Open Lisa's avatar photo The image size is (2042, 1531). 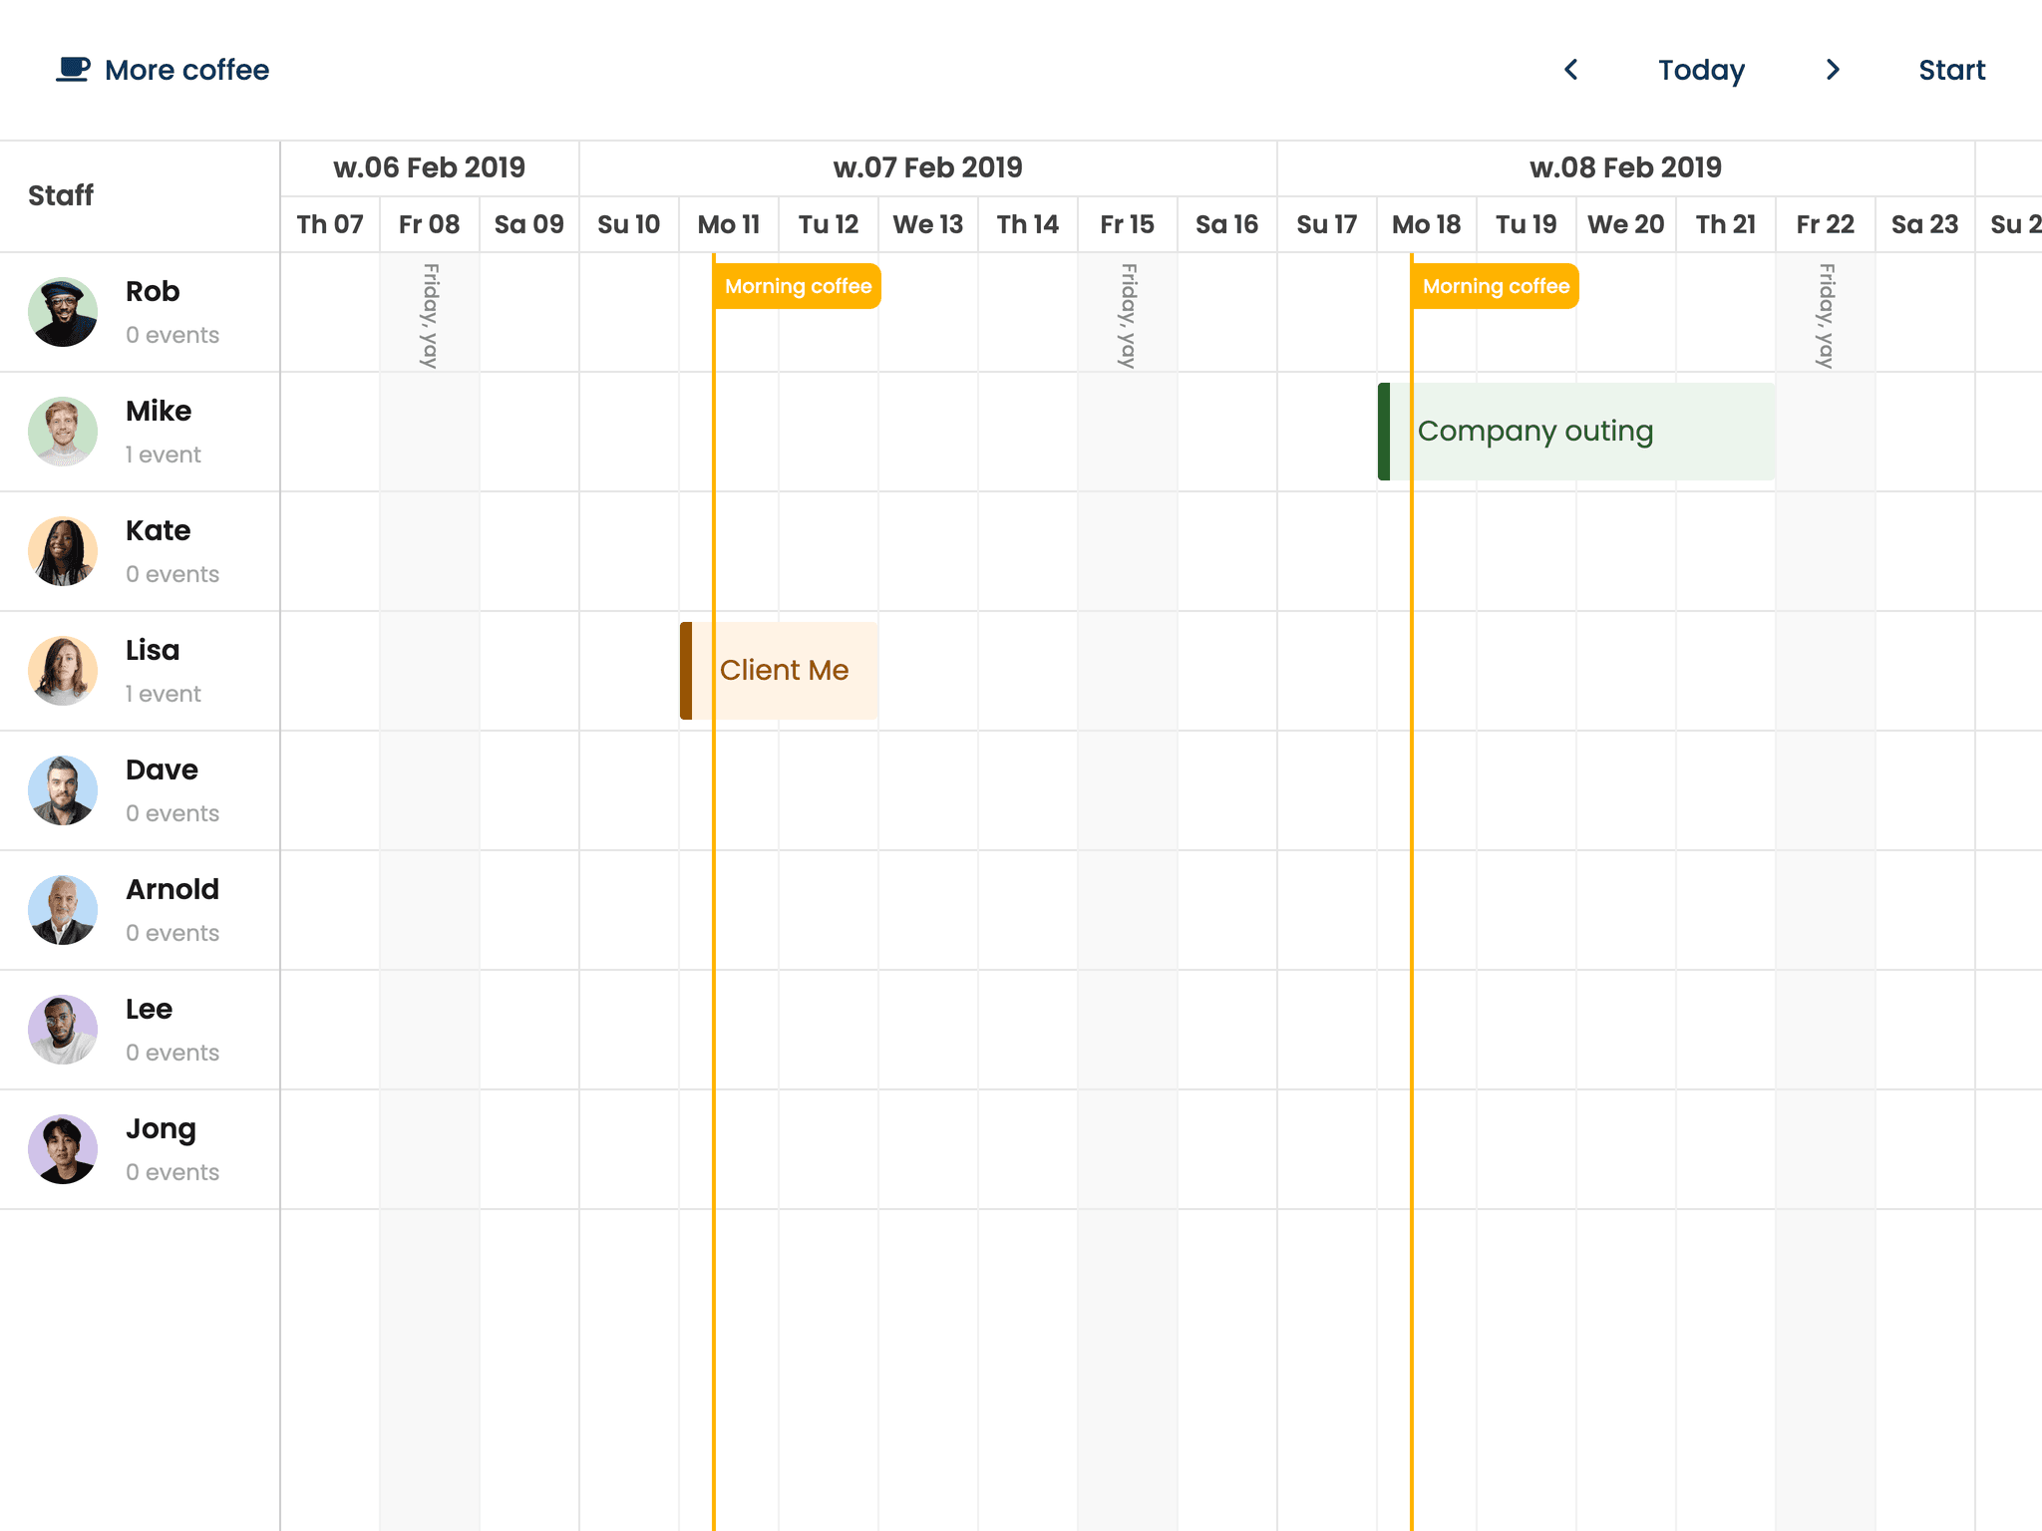click(x=63, y=671)
